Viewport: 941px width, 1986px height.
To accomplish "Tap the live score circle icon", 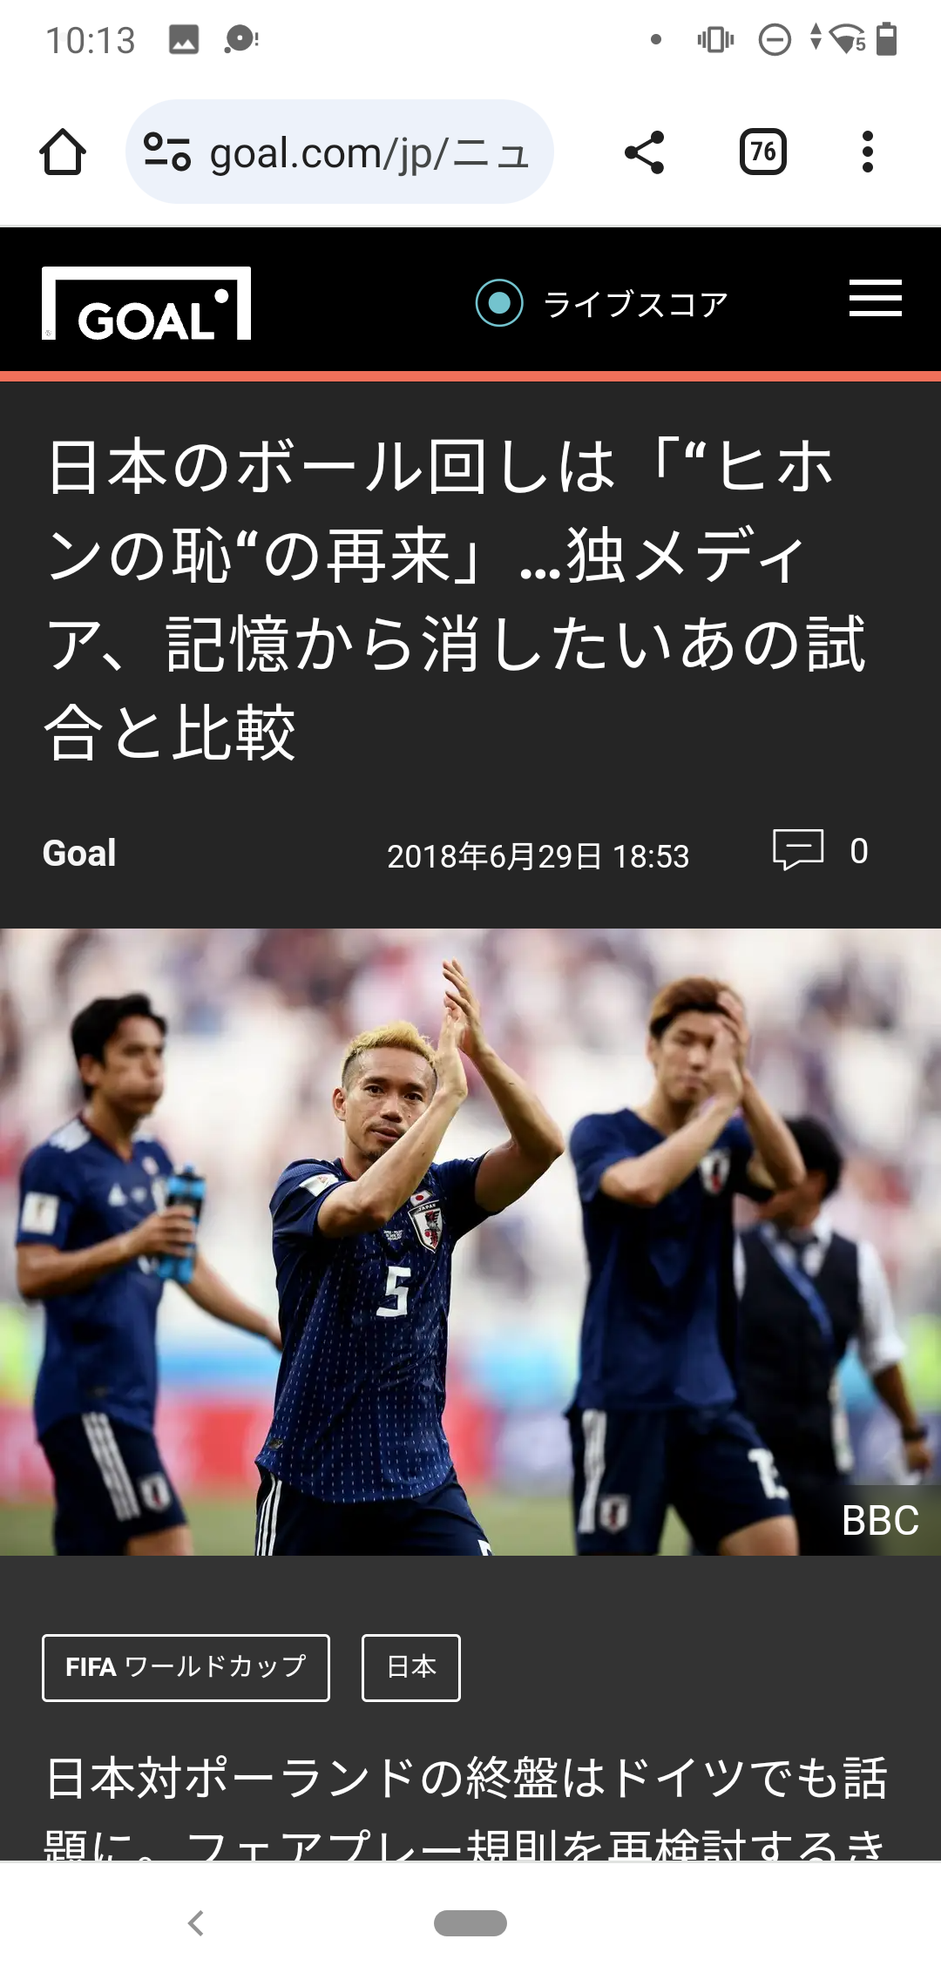I will [499, 303].
